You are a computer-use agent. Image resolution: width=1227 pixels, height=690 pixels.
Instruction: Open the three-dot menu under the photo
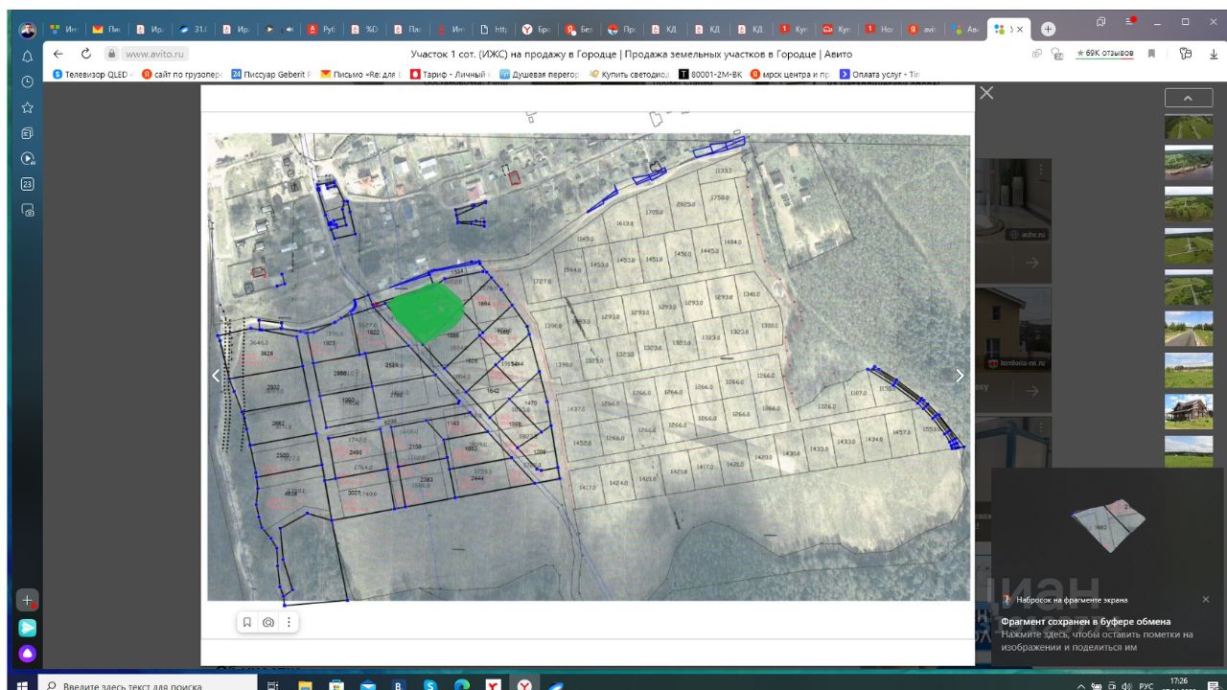tap(289, 622)
